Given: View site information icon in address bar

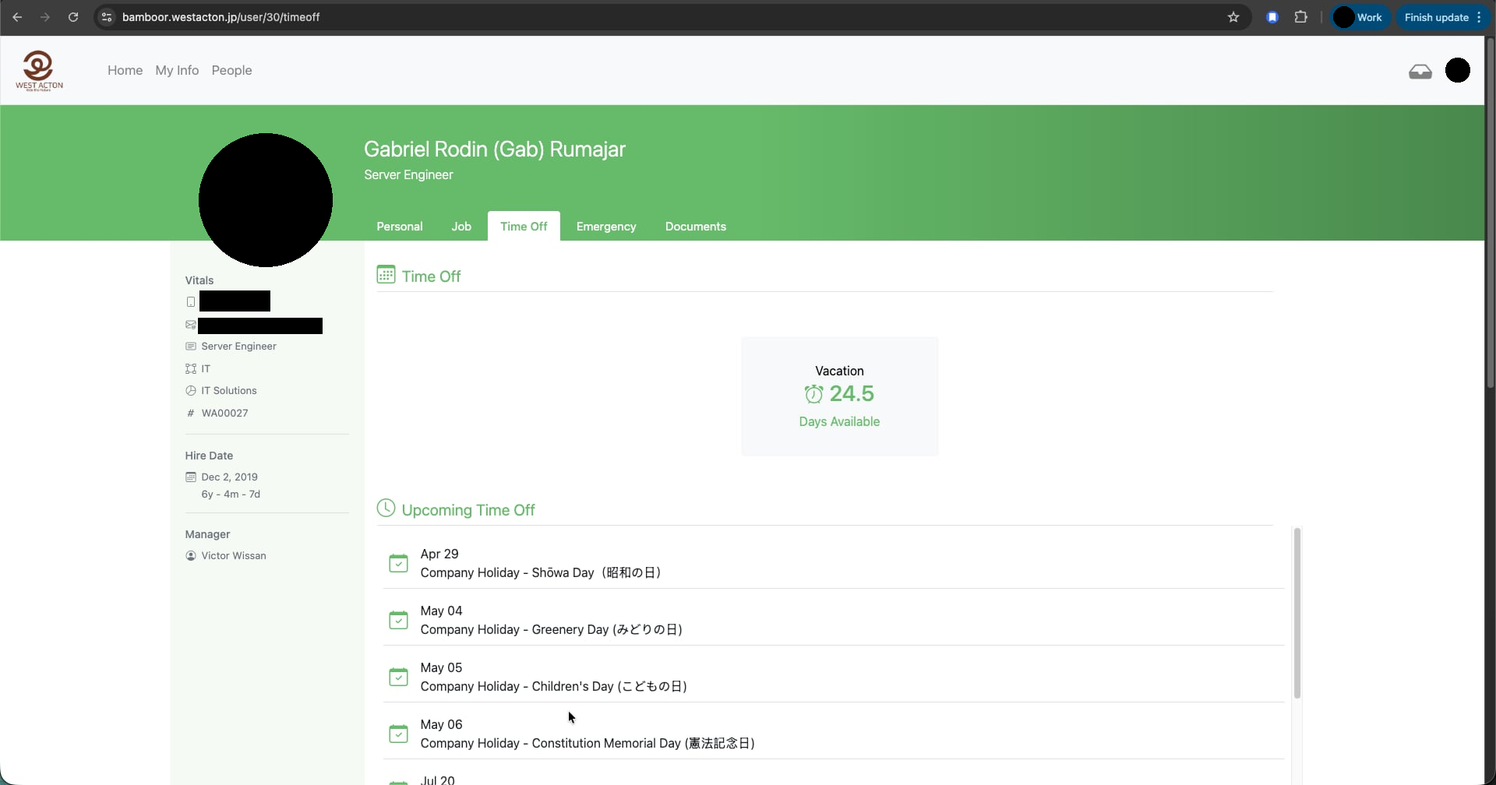Looking at the screenshot, I should pos(108,17).
